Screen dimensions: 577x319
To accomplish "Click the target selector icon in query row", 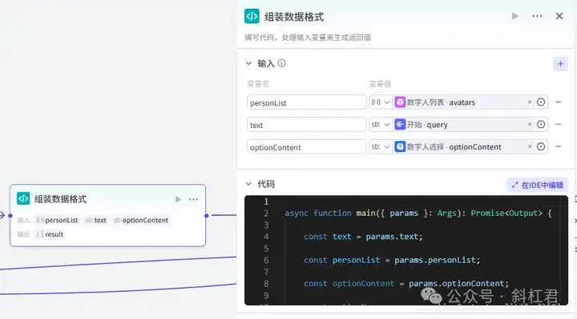I will pyautogui.click(x=541, y=125).
